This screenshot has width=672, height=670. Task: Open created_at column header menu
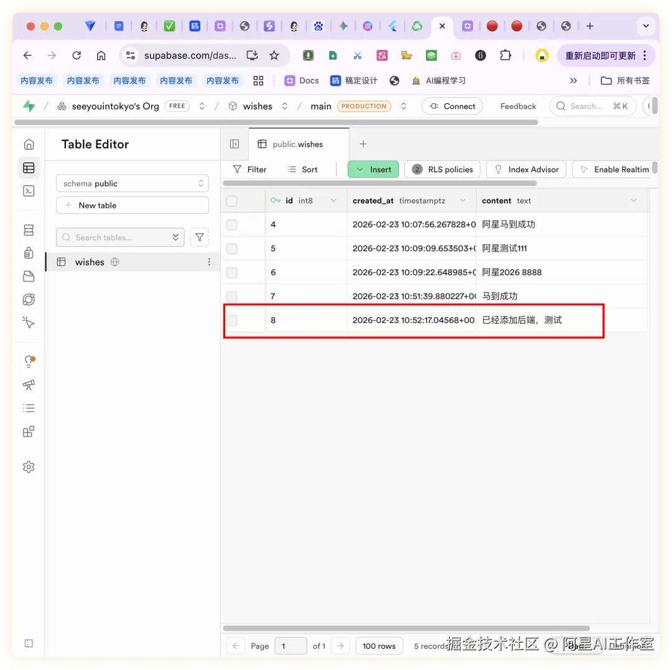click(463, 200)
